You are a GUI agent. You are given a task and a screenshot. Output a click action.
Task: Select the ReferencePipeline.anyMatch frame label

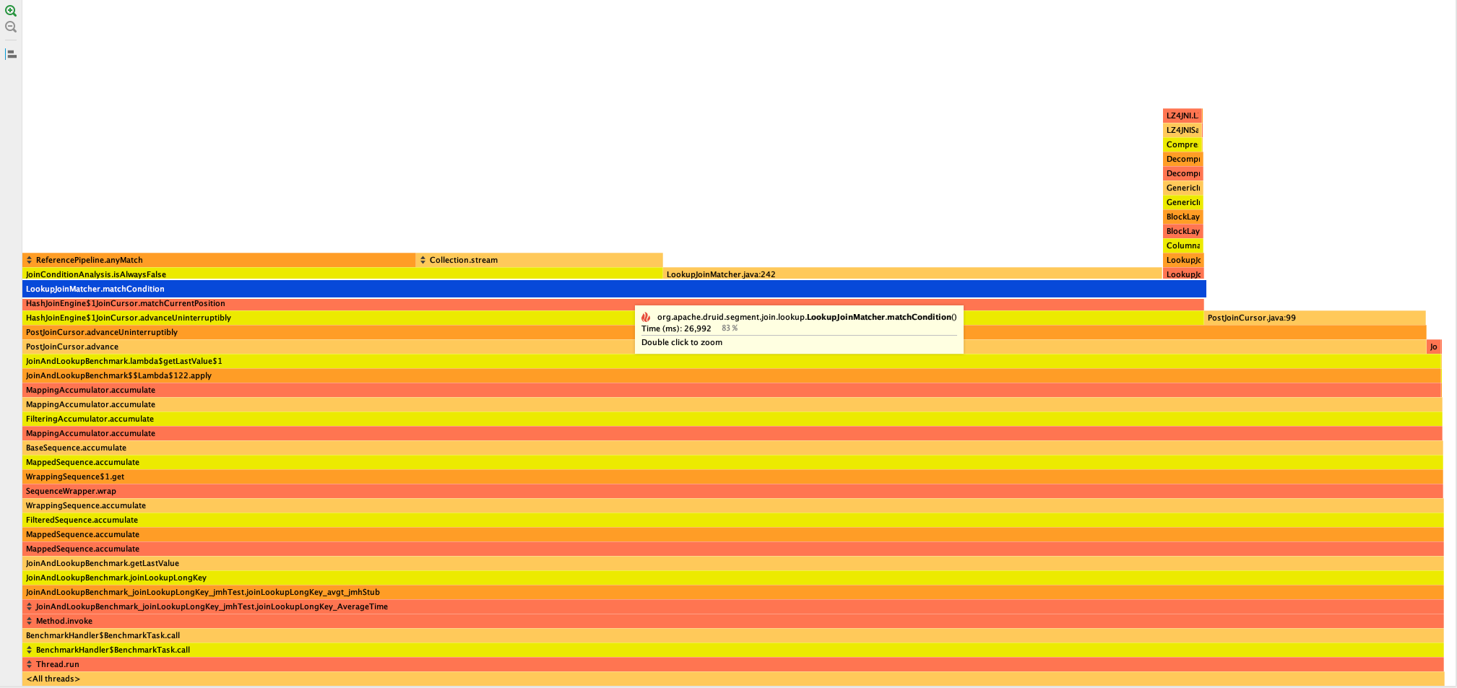tap(89, 260)
